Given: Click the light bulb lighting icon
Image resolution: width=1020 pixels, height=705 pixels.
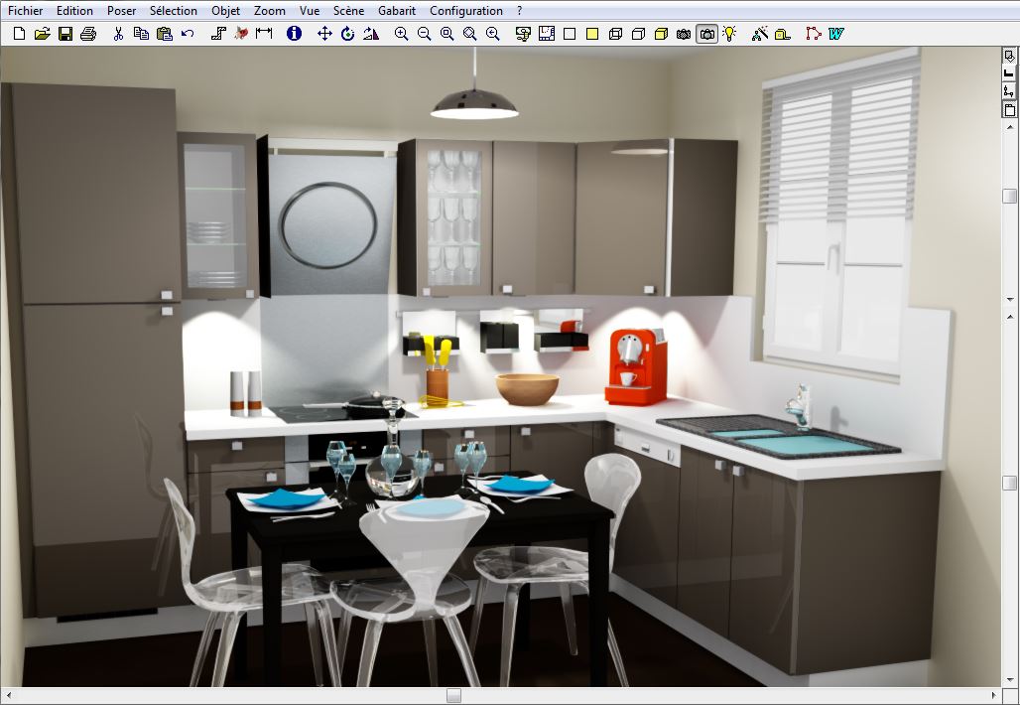Looking at the screenshot, I should [730, 34].
